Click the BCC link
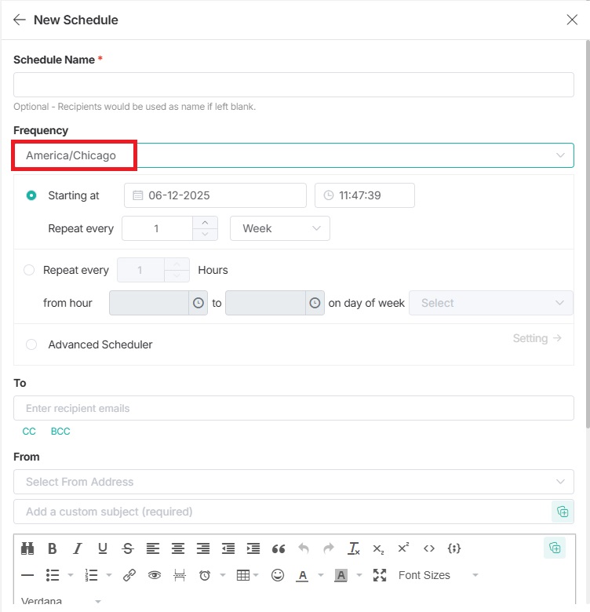The height and width of the screenshot is (612, 590). tap(60, 432)
